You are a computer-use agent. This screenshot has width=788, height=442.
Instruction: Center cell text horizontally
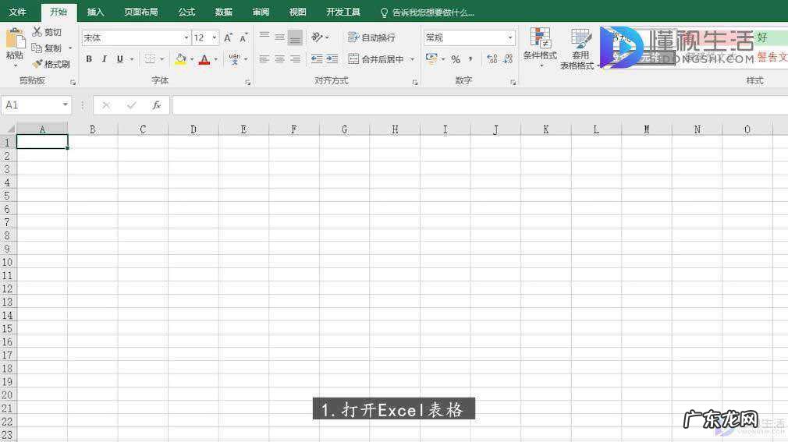point(280,59)
